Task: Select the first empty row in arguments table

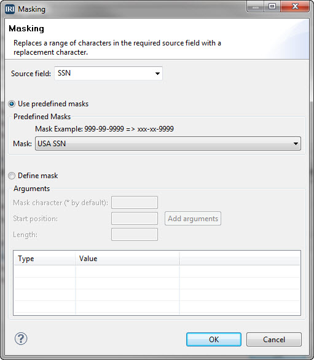Action: pyautogui.click(x=157, y=272)
